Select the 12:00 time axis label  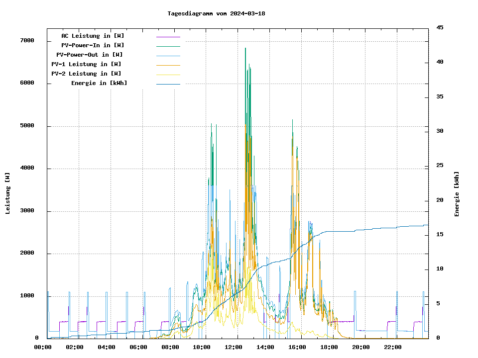pos(234,347)
